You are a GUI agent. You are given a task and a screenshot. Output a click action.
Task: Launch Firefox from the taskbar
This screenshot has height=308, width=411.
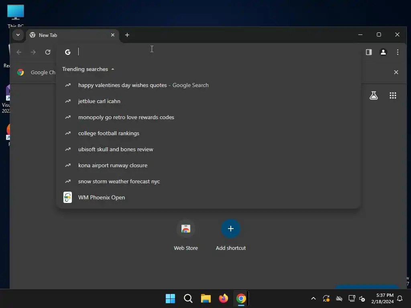tap(223, 298)
